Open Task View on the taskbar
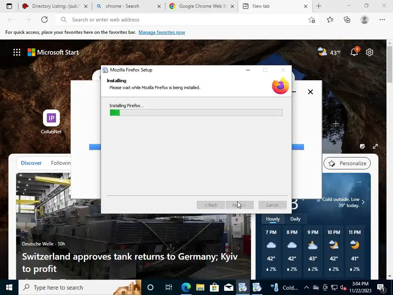This screenshot has height=295, width=393. click(x=169, y=287)
